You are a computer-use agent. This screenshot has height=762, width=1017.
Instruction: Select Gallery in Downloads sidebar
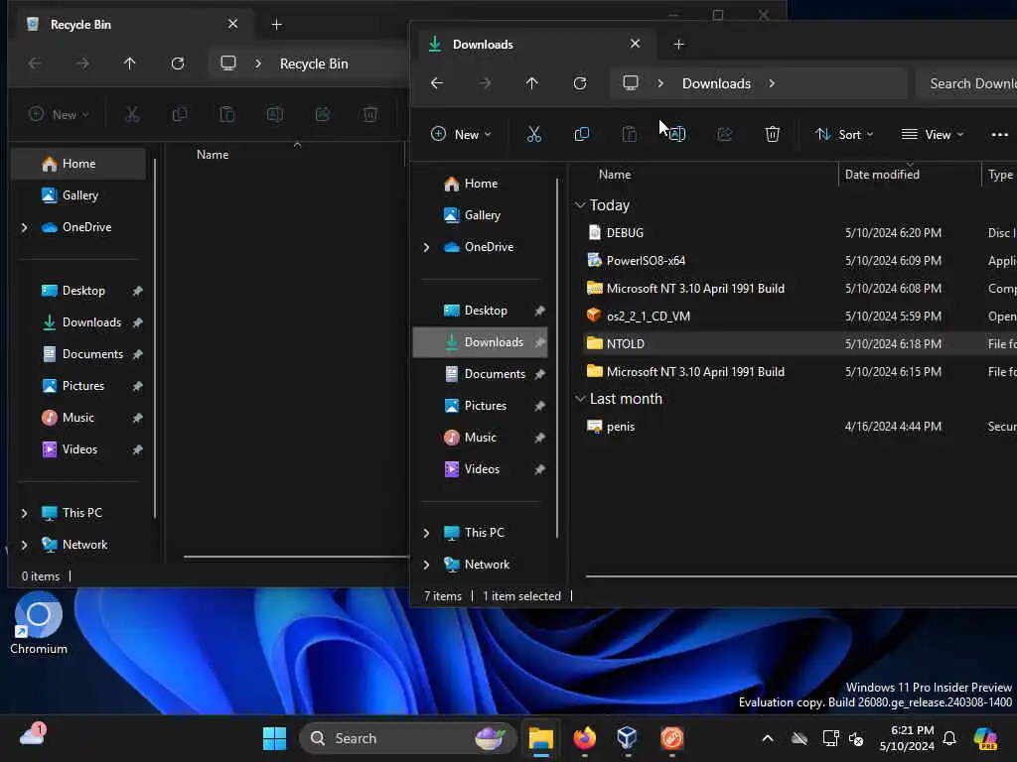tap(482, 215)
